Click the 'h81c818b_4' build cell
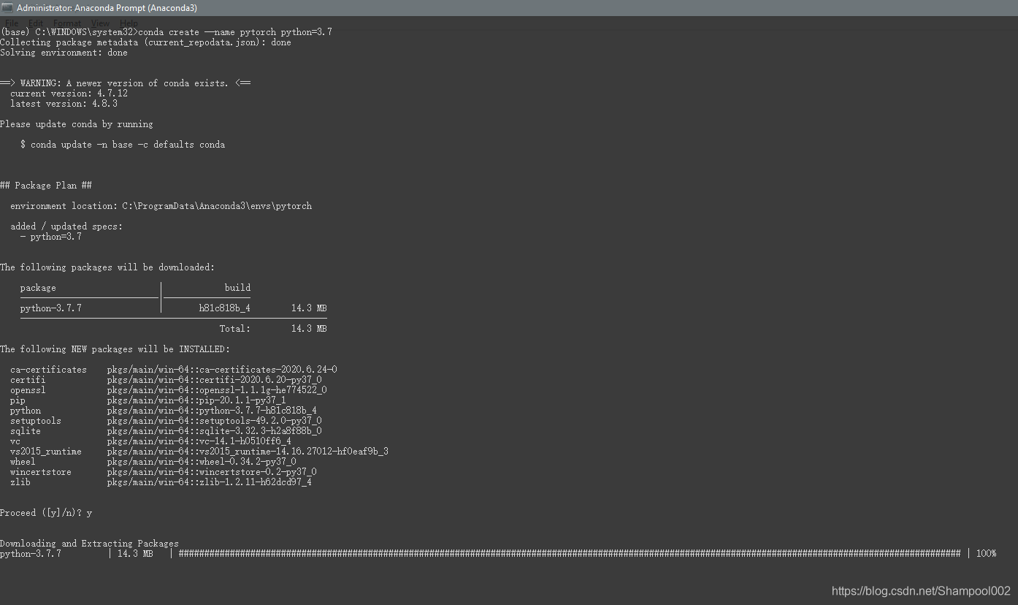Screen dimensions: 1018x605 (x=225, y=308)
